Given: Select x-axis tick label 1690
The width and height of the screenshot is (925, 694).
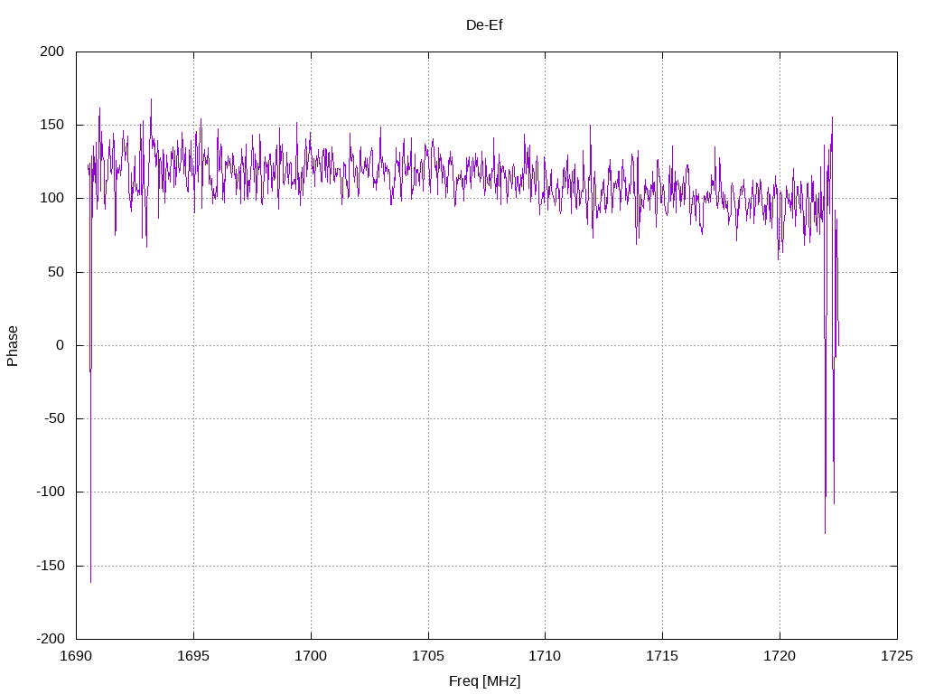Looking at the screenshot, I should (x=76, y=656).
